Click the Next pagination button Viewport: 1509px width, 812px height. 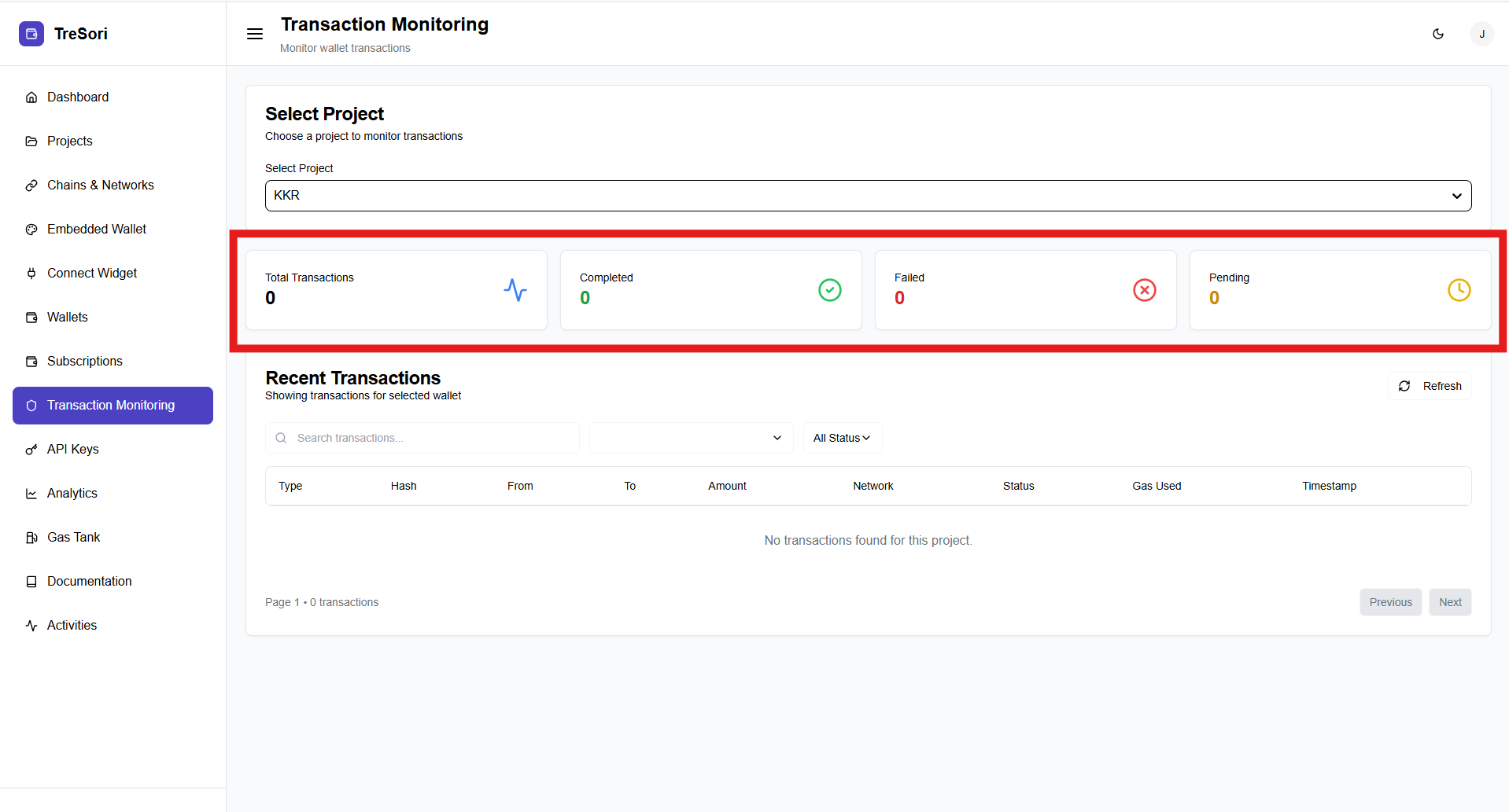click(x=1449, y=602)
